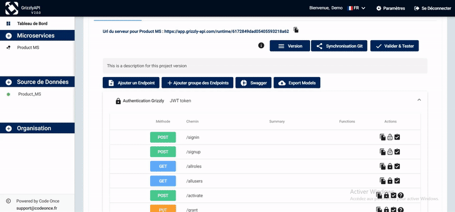Image resolution: width=455 pixels, height=212 pixels.
Task: Toggle the lock on /allroles endpoint
Action: (x=390, y=166)
